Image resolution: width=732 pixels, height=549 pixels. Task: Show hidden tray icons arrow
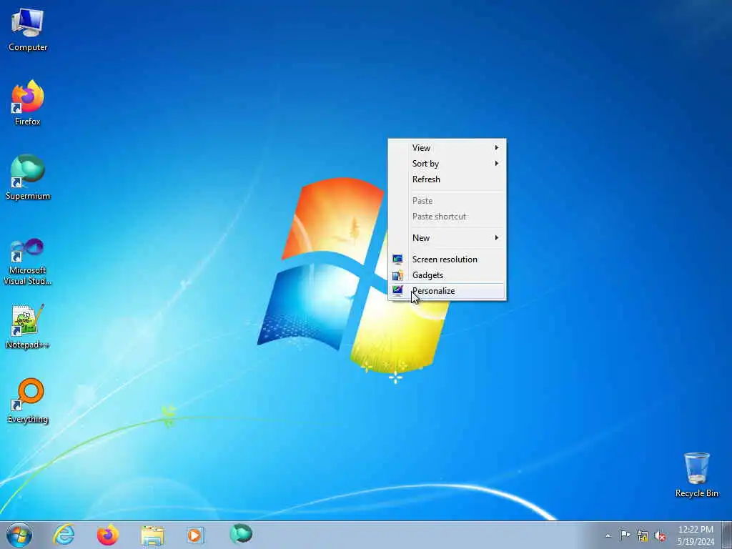(x=608, y=535)
